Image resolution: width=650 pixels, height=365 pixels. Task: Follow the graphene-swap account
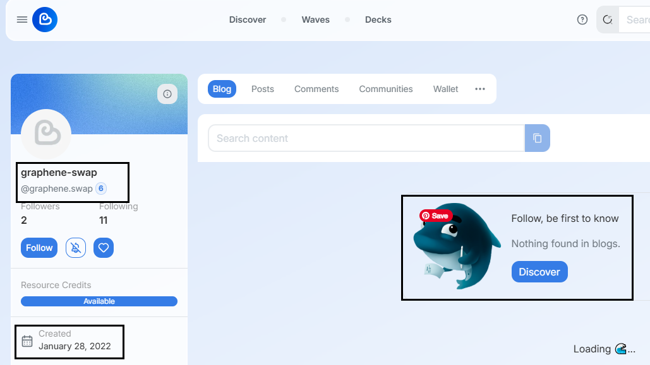pos(39,248)
